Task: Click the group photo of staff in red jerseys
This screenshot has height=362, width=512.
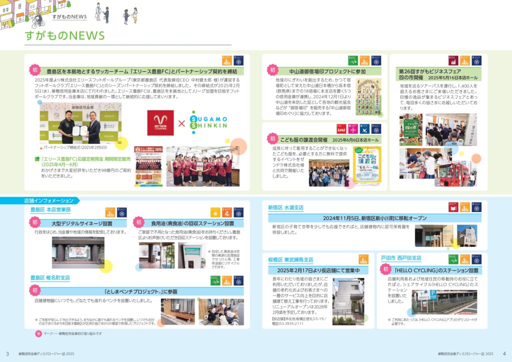Action: pos(203,166)
